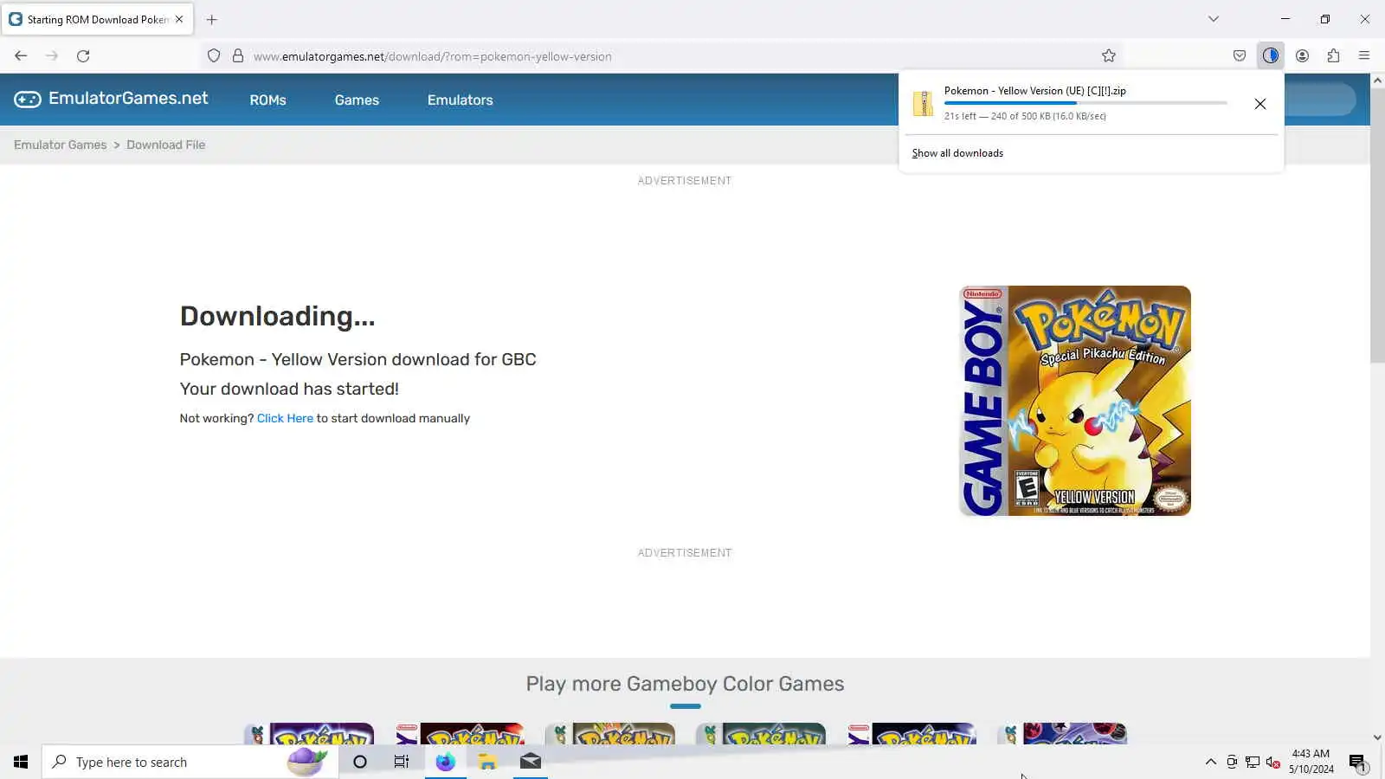Select the Starting ROM Download tab

[98, 19]
